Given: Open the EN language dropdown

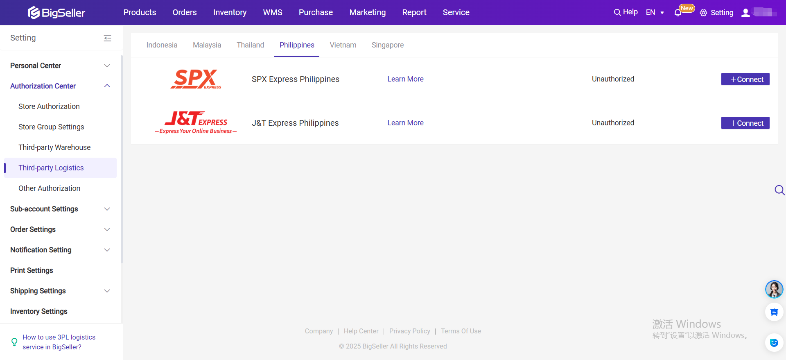Looking at the screenshot, I should tap(655, 12).
